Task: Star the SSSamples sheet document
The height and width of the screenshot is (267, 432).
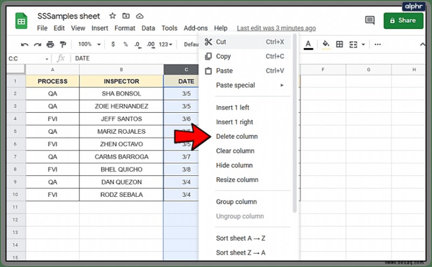Action: tap(112, 16)
